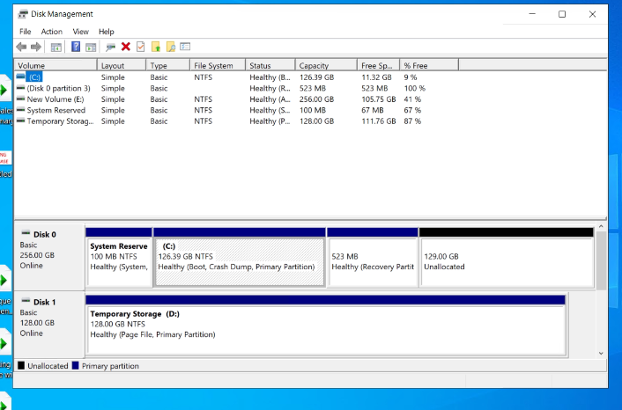Click the 87 % free cell
The width and height of the screenshot is (622, 410).
point(412,121)
